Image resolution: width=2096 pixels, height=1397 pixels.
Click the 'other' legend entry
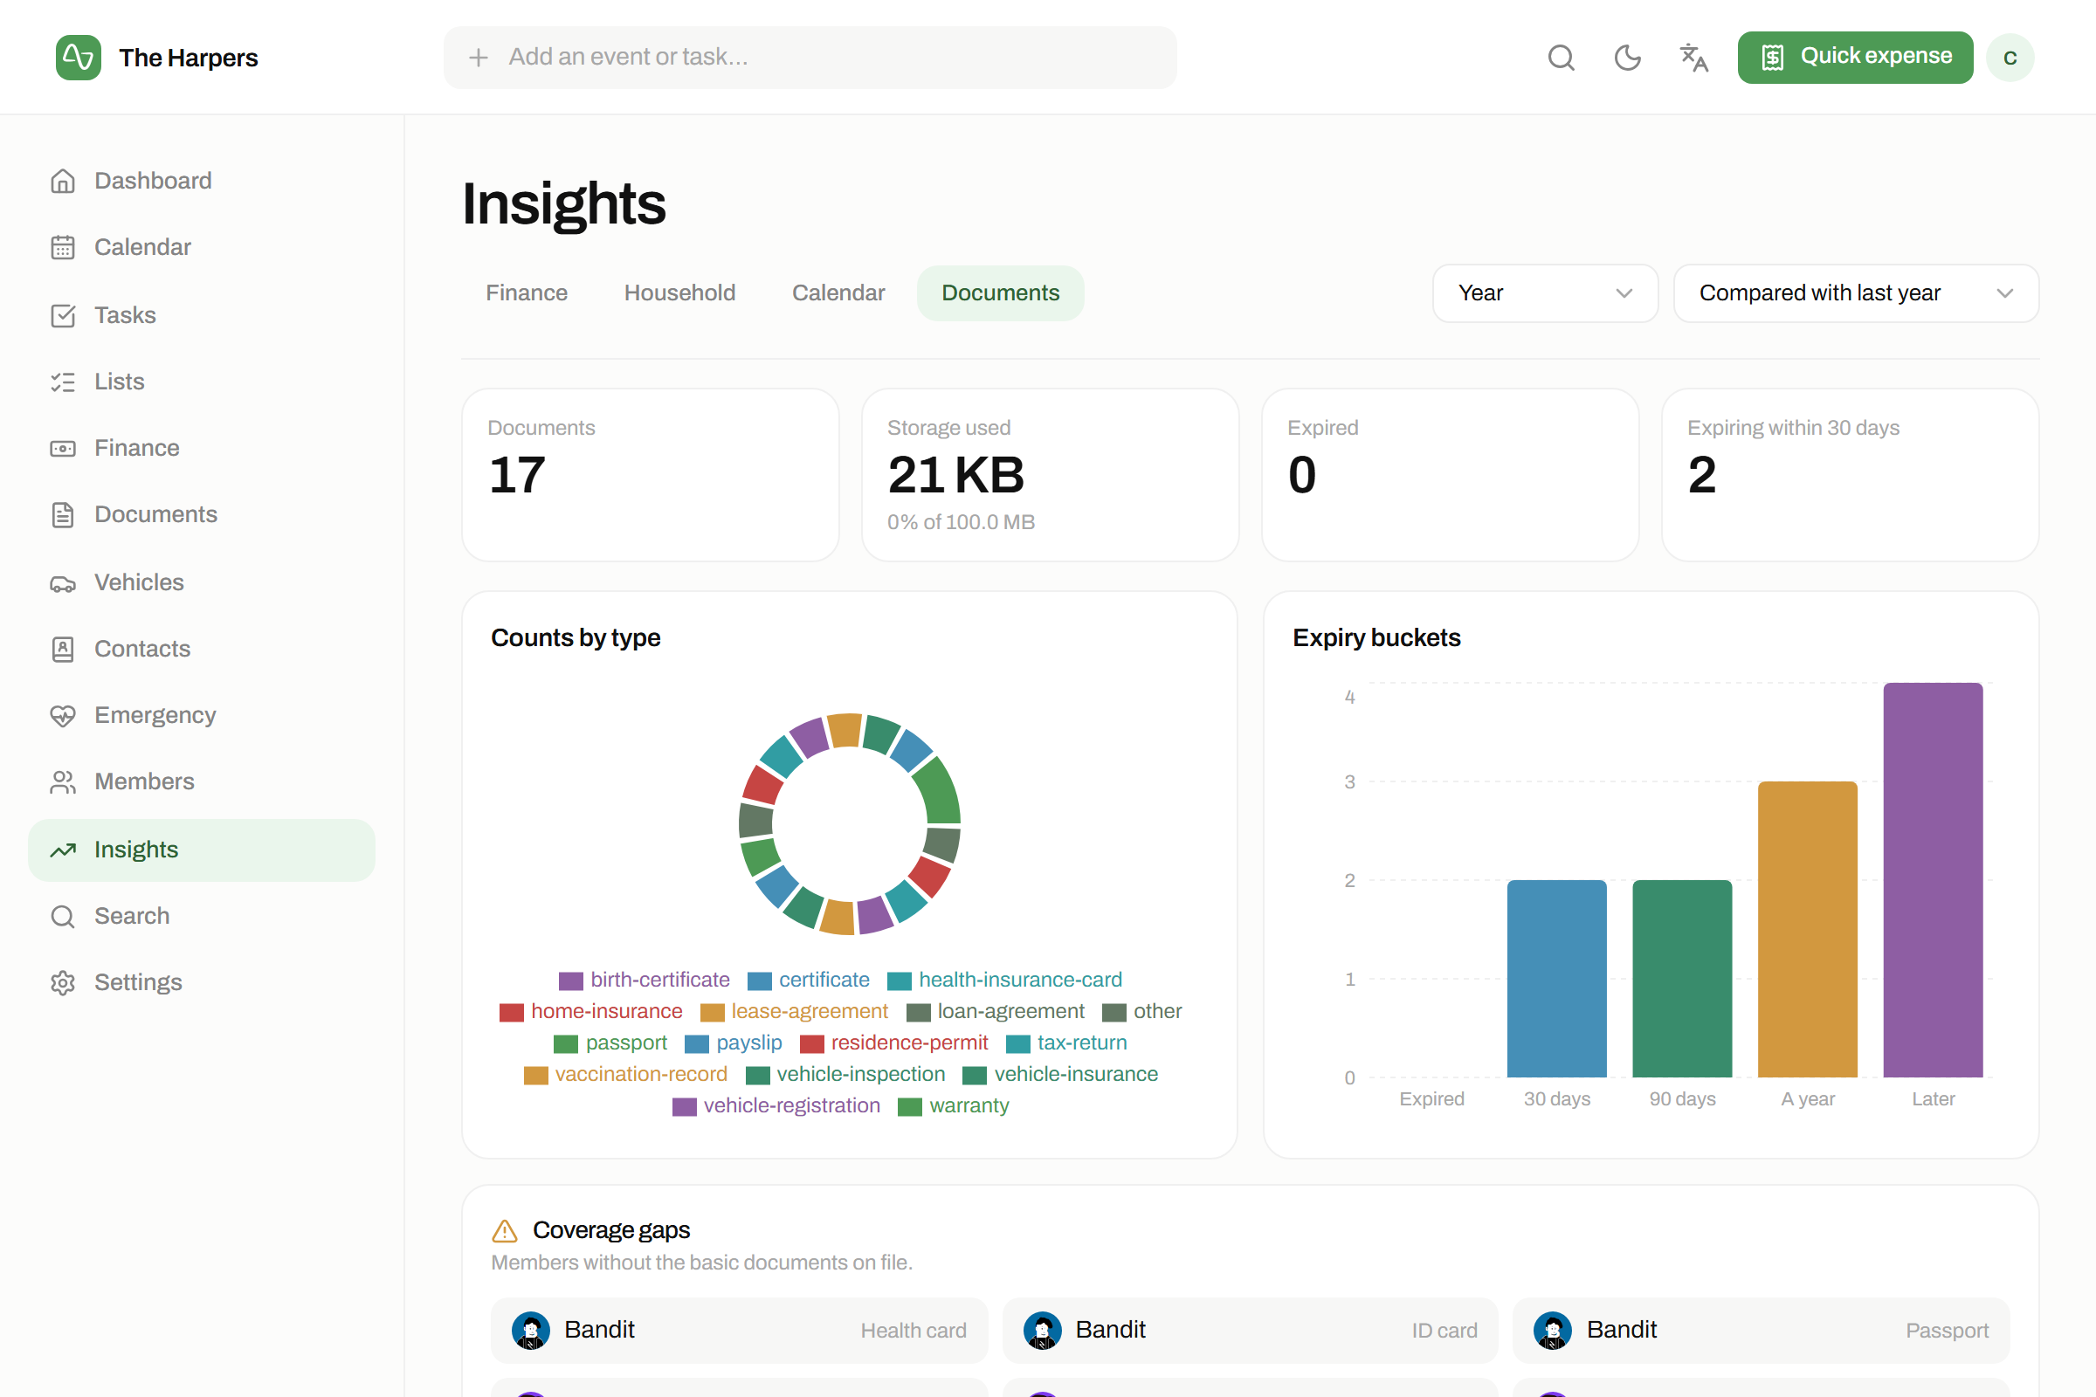1141,1011
